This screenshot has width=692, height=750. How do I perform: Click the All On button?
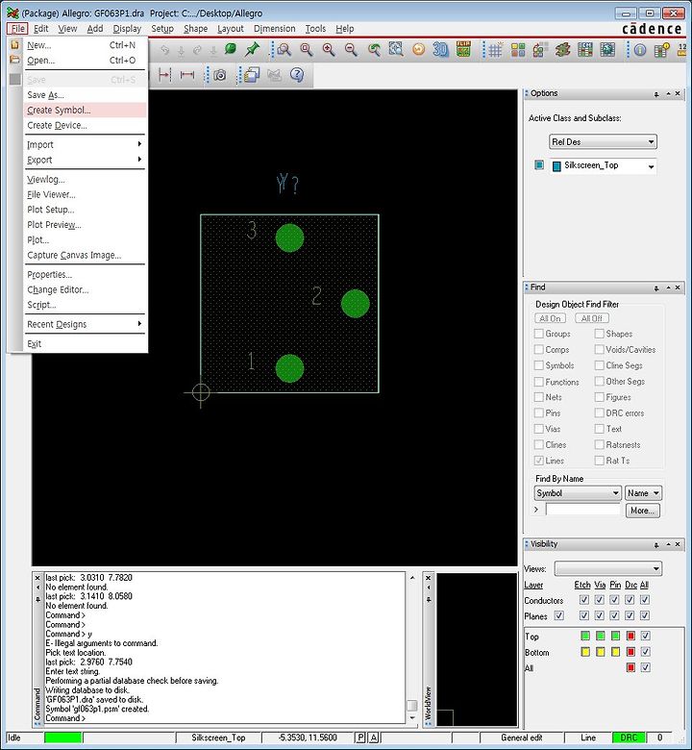click(550, 318)
